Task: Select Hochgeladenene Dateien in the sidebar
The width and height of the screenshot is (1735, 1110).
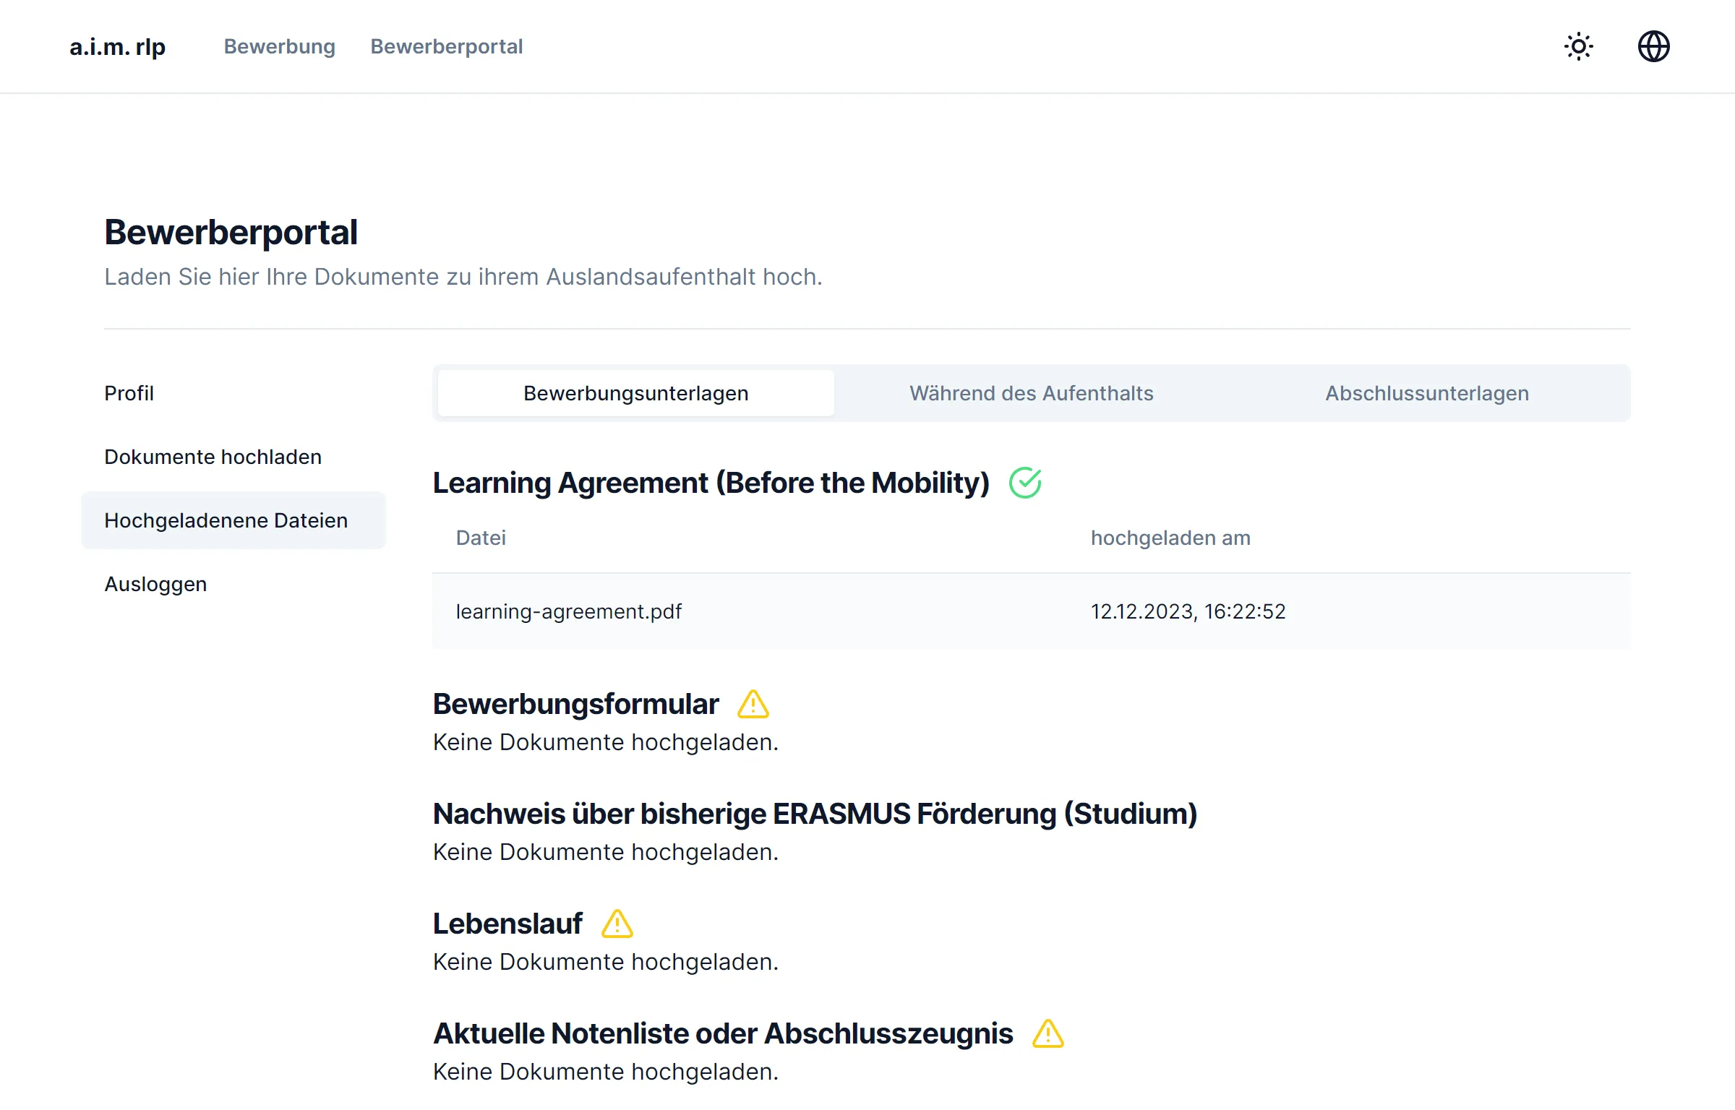Action: point(226,520)
